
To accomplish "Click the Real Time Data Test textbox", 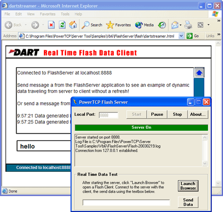I will (126, 202).
